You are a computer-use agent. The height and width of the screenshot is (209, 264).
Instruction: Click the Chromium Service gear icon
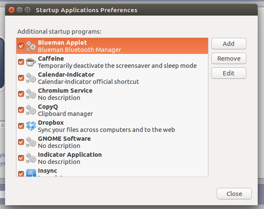[31, 94]
